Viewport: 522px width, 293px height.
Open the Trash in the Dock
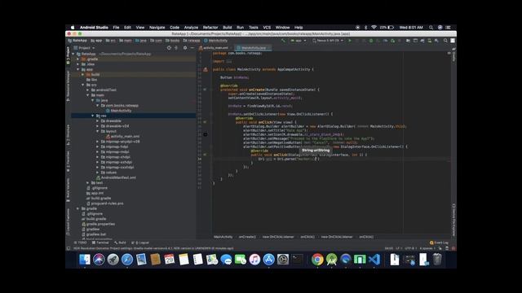[x=437, y=259]
